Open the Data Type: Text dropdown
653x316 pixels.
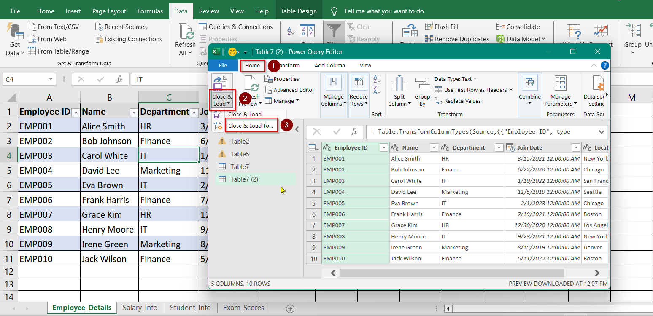point(455,79)
